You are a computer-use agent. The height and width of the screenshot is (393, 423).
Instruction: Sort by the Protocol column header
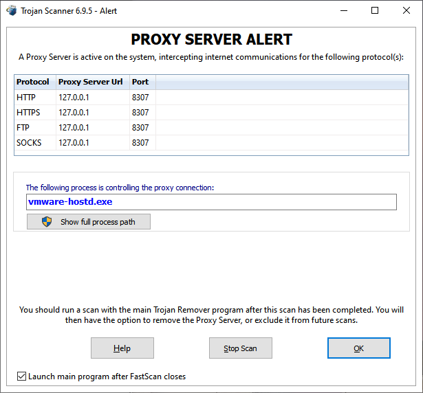(x=35, y=82)
